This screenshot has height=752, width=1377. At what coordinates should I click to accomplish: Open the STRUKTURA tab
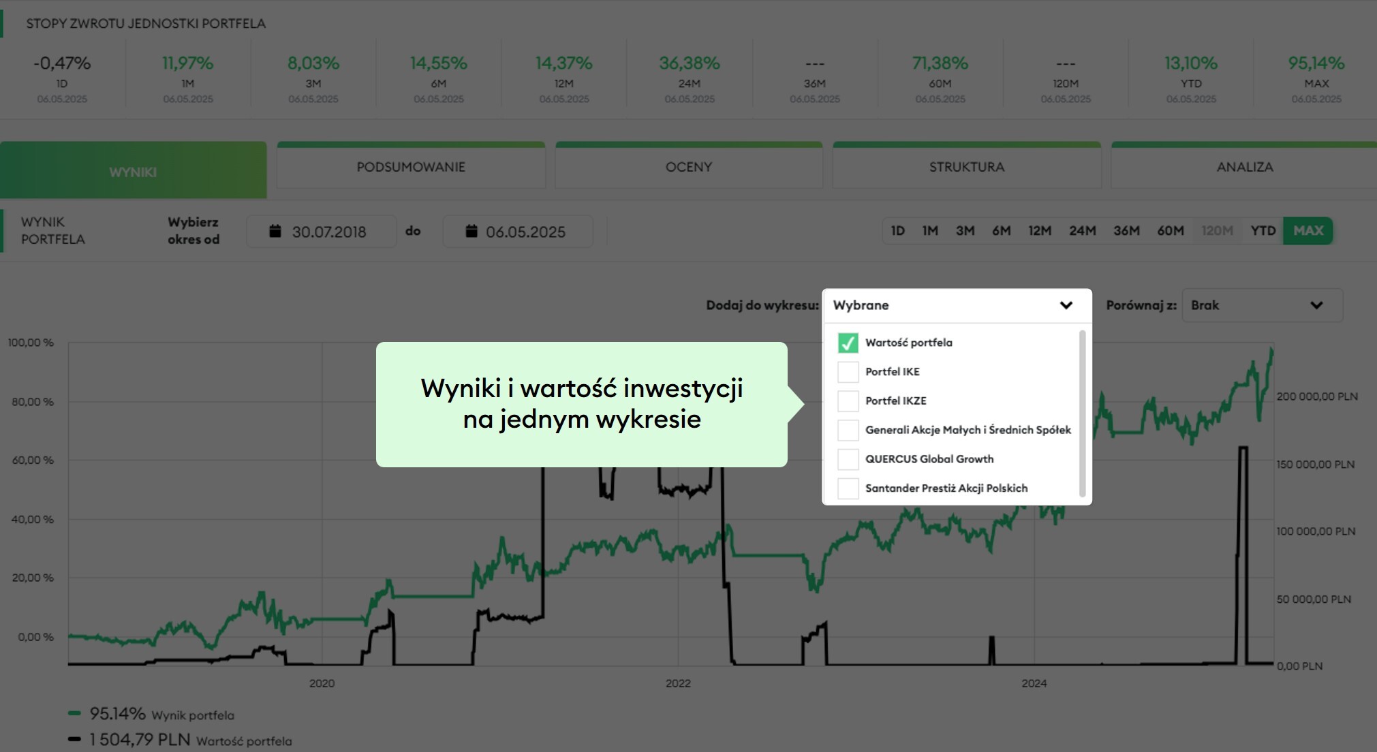[x=966, y=167]
